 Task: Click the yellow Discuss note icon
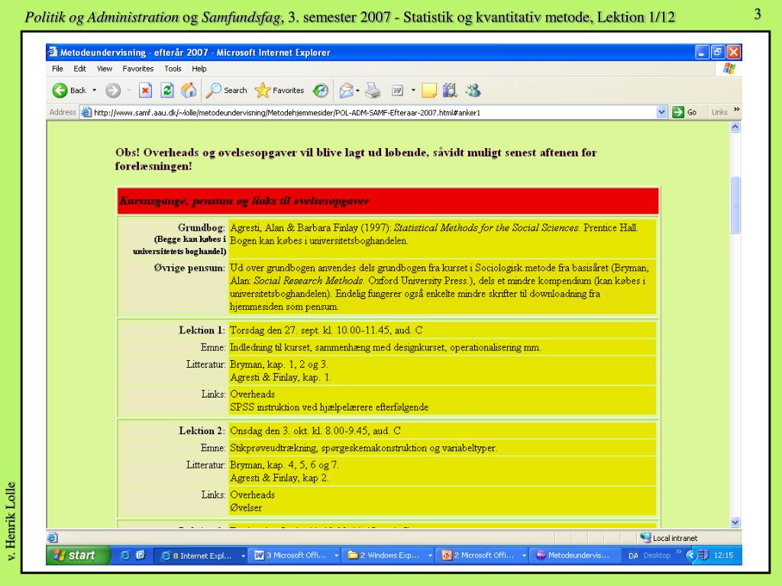(x=429, y=90)
